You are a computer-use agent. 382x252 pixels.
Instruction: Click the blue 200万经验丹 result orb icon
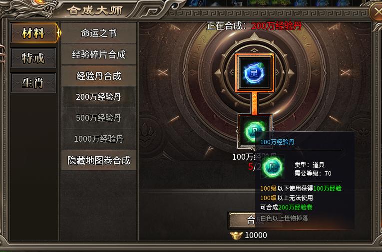[254, 73]
